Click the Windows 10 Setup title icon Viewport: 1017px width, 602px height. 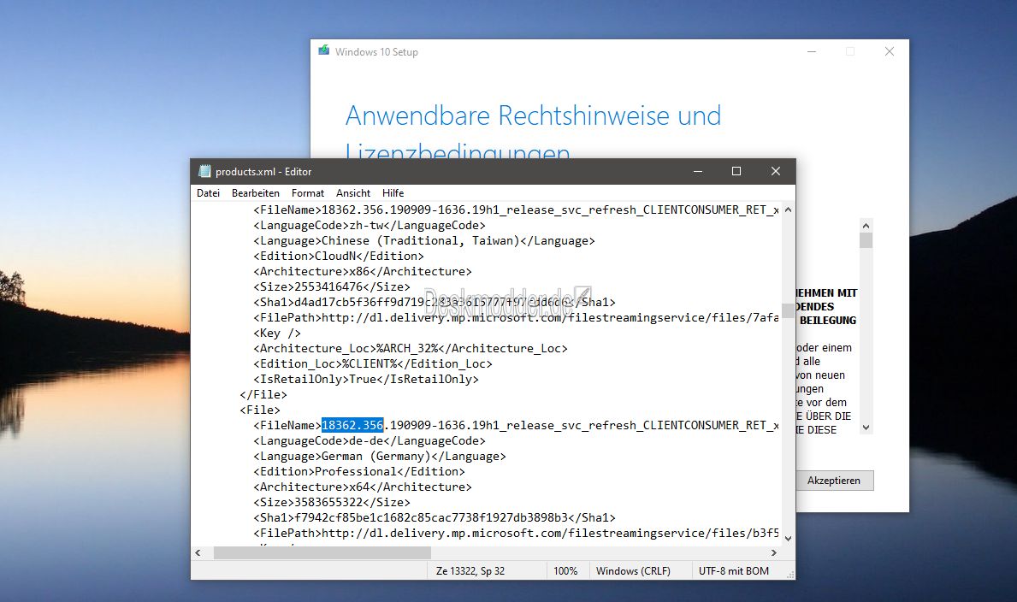coord(323,50)
